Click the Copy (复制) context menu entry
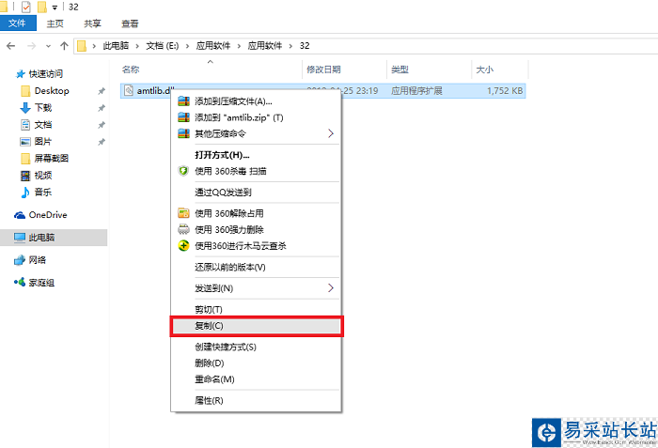Image resolution: width=658 pixels, height=448 pixels. 257,326
